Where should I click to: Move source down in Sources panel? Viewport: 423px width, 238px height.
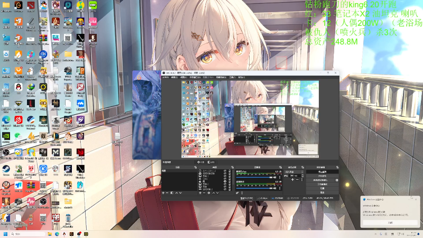pos(217,193)
